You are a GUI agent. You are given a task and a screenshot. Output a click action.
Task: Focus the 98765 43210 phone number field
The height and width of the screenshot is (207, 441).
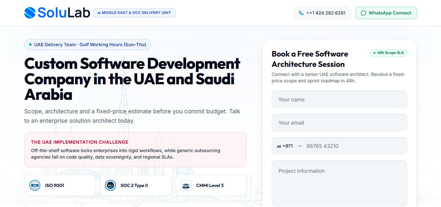(355, 146)
